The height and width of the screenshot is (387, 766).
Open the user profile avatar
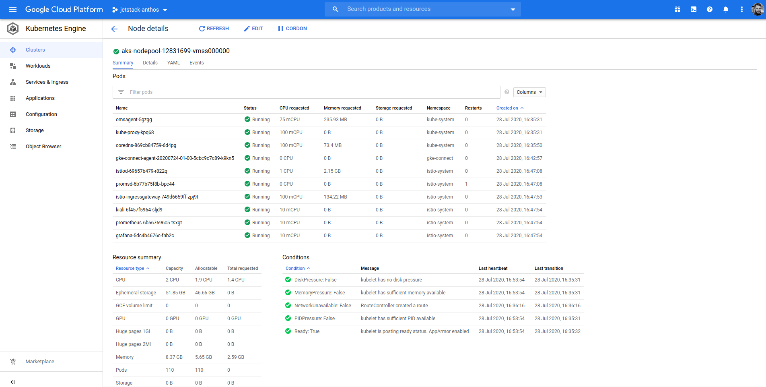point(758,9)
